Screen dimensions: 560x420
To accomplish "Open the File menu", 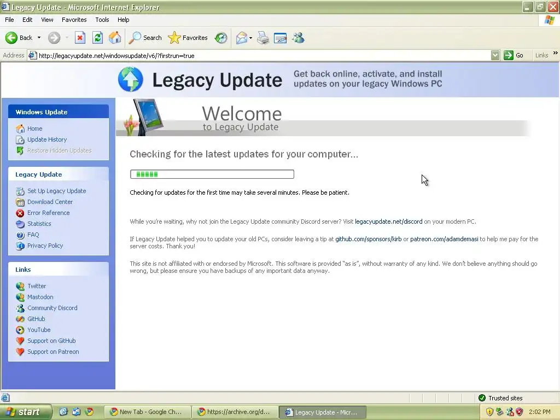I will click(x=9, y=20).
